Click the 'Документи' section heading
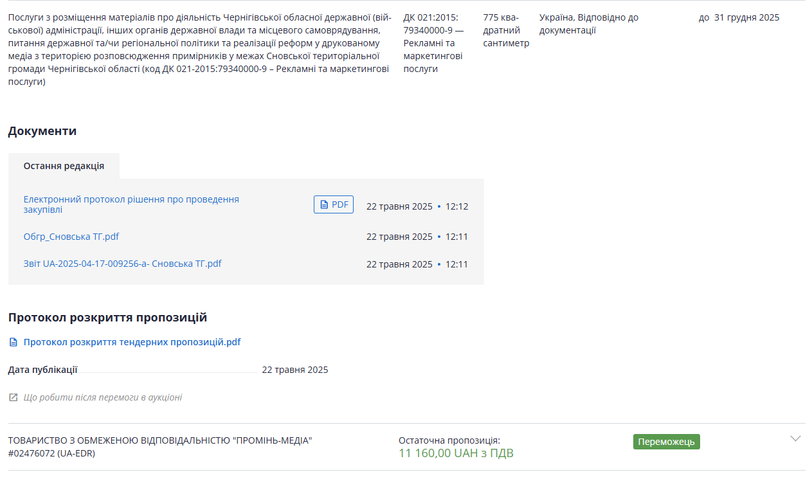The width and height of the screenshot is (812, 488). click(x=42, y=131)
